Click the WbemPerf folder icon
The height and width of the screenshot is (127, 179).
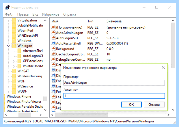[x=14, y=31]
